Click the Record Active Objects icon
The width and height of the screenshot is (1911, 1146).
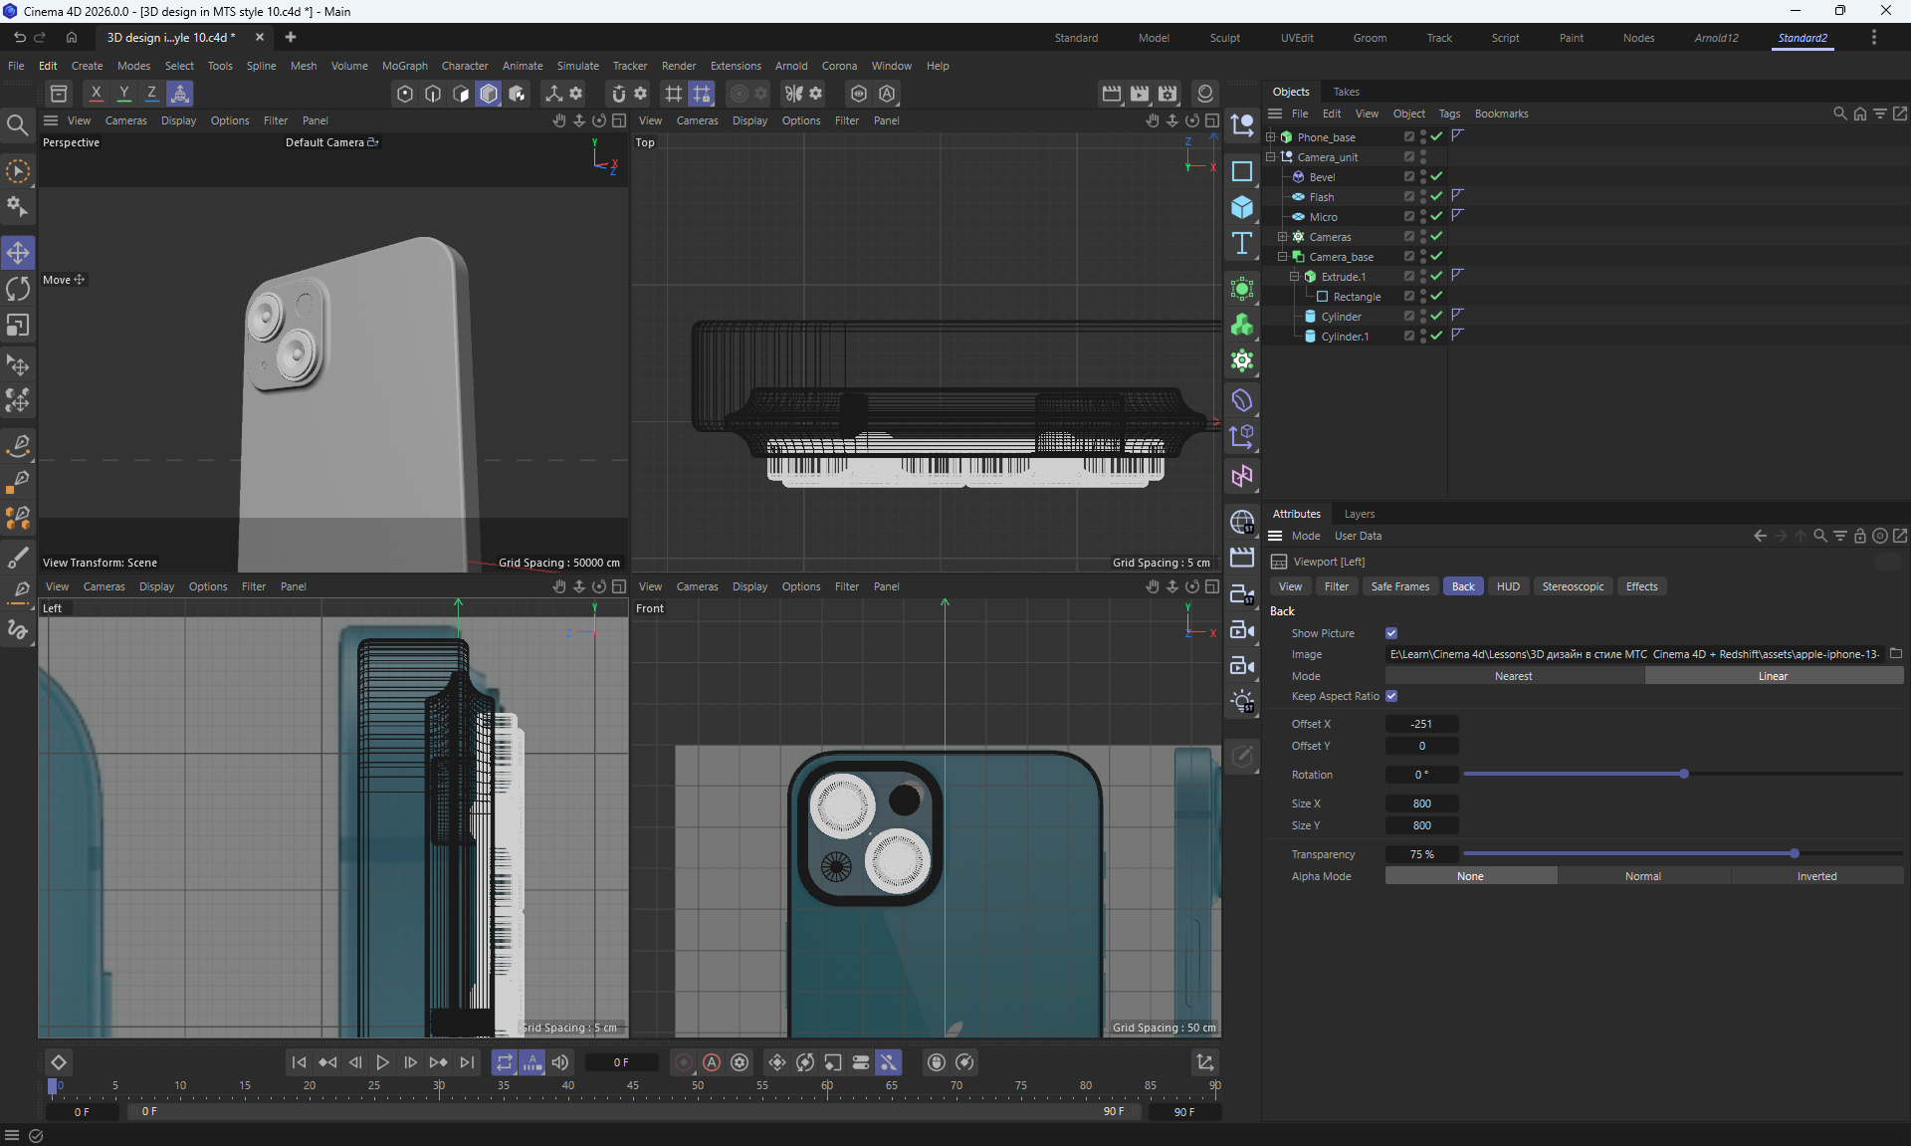[683, 1062]
